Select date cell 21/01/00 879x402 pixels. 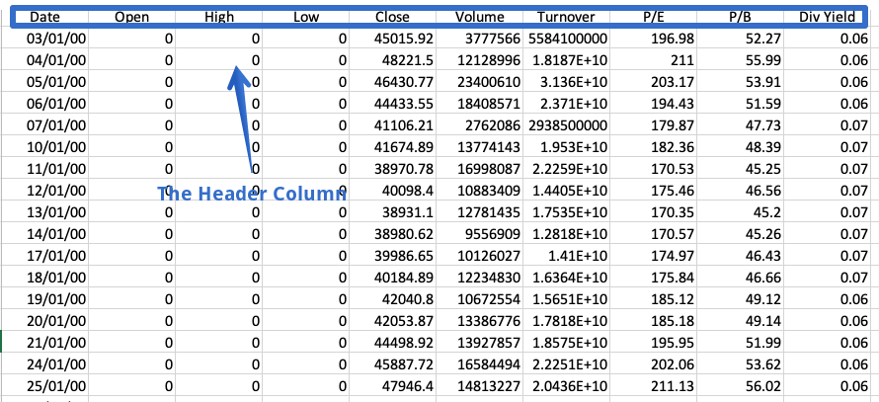pyautogui.click(x=44, y=343)
